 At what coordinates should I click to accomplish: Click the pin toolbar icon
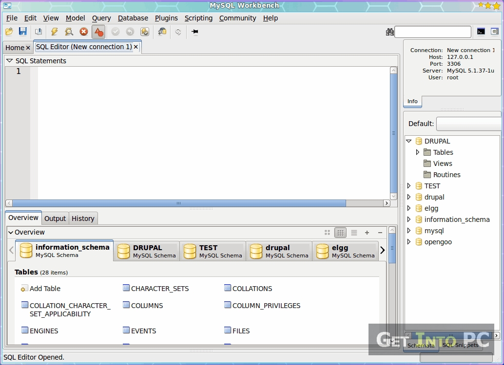[x=195, y=32]
